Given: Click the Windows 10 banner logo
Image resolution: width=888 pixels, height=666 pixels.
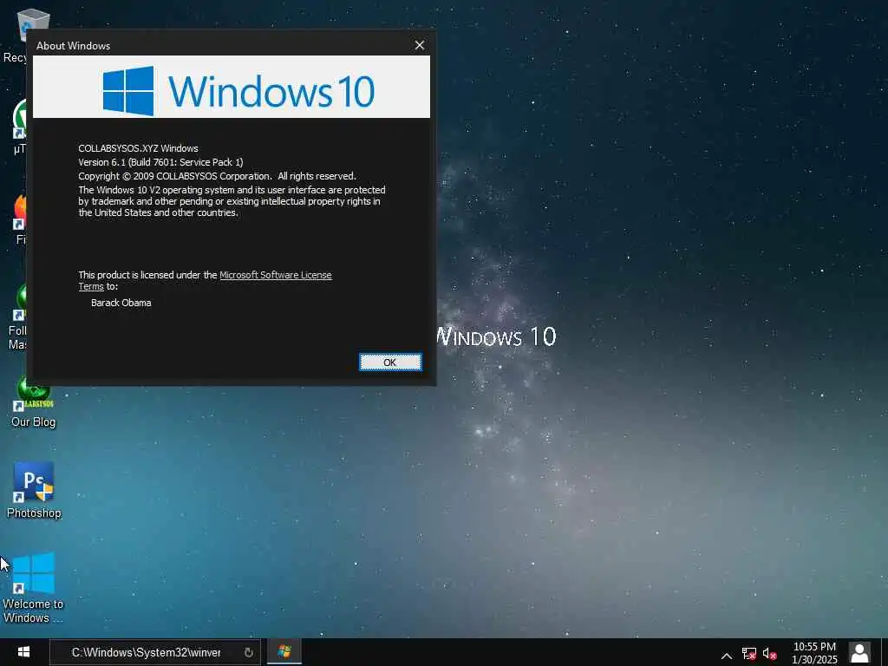Looking at the screenshot, I should tap(238, 91).
